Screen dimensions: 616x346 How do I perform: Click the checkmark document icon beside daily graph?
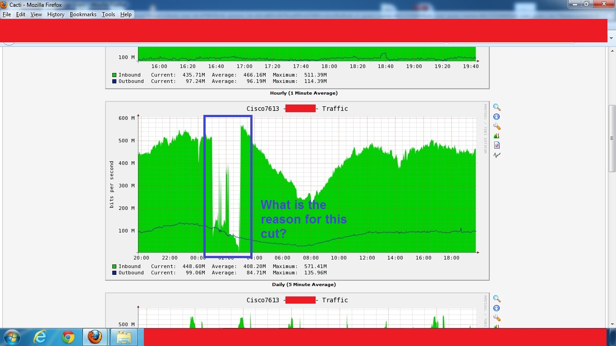pos(496,145)
